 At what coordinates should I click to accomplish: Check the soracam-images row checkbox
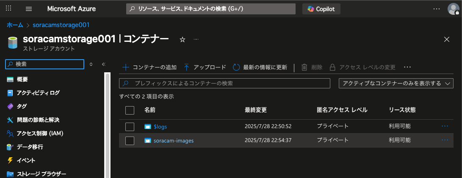(130, 141)
